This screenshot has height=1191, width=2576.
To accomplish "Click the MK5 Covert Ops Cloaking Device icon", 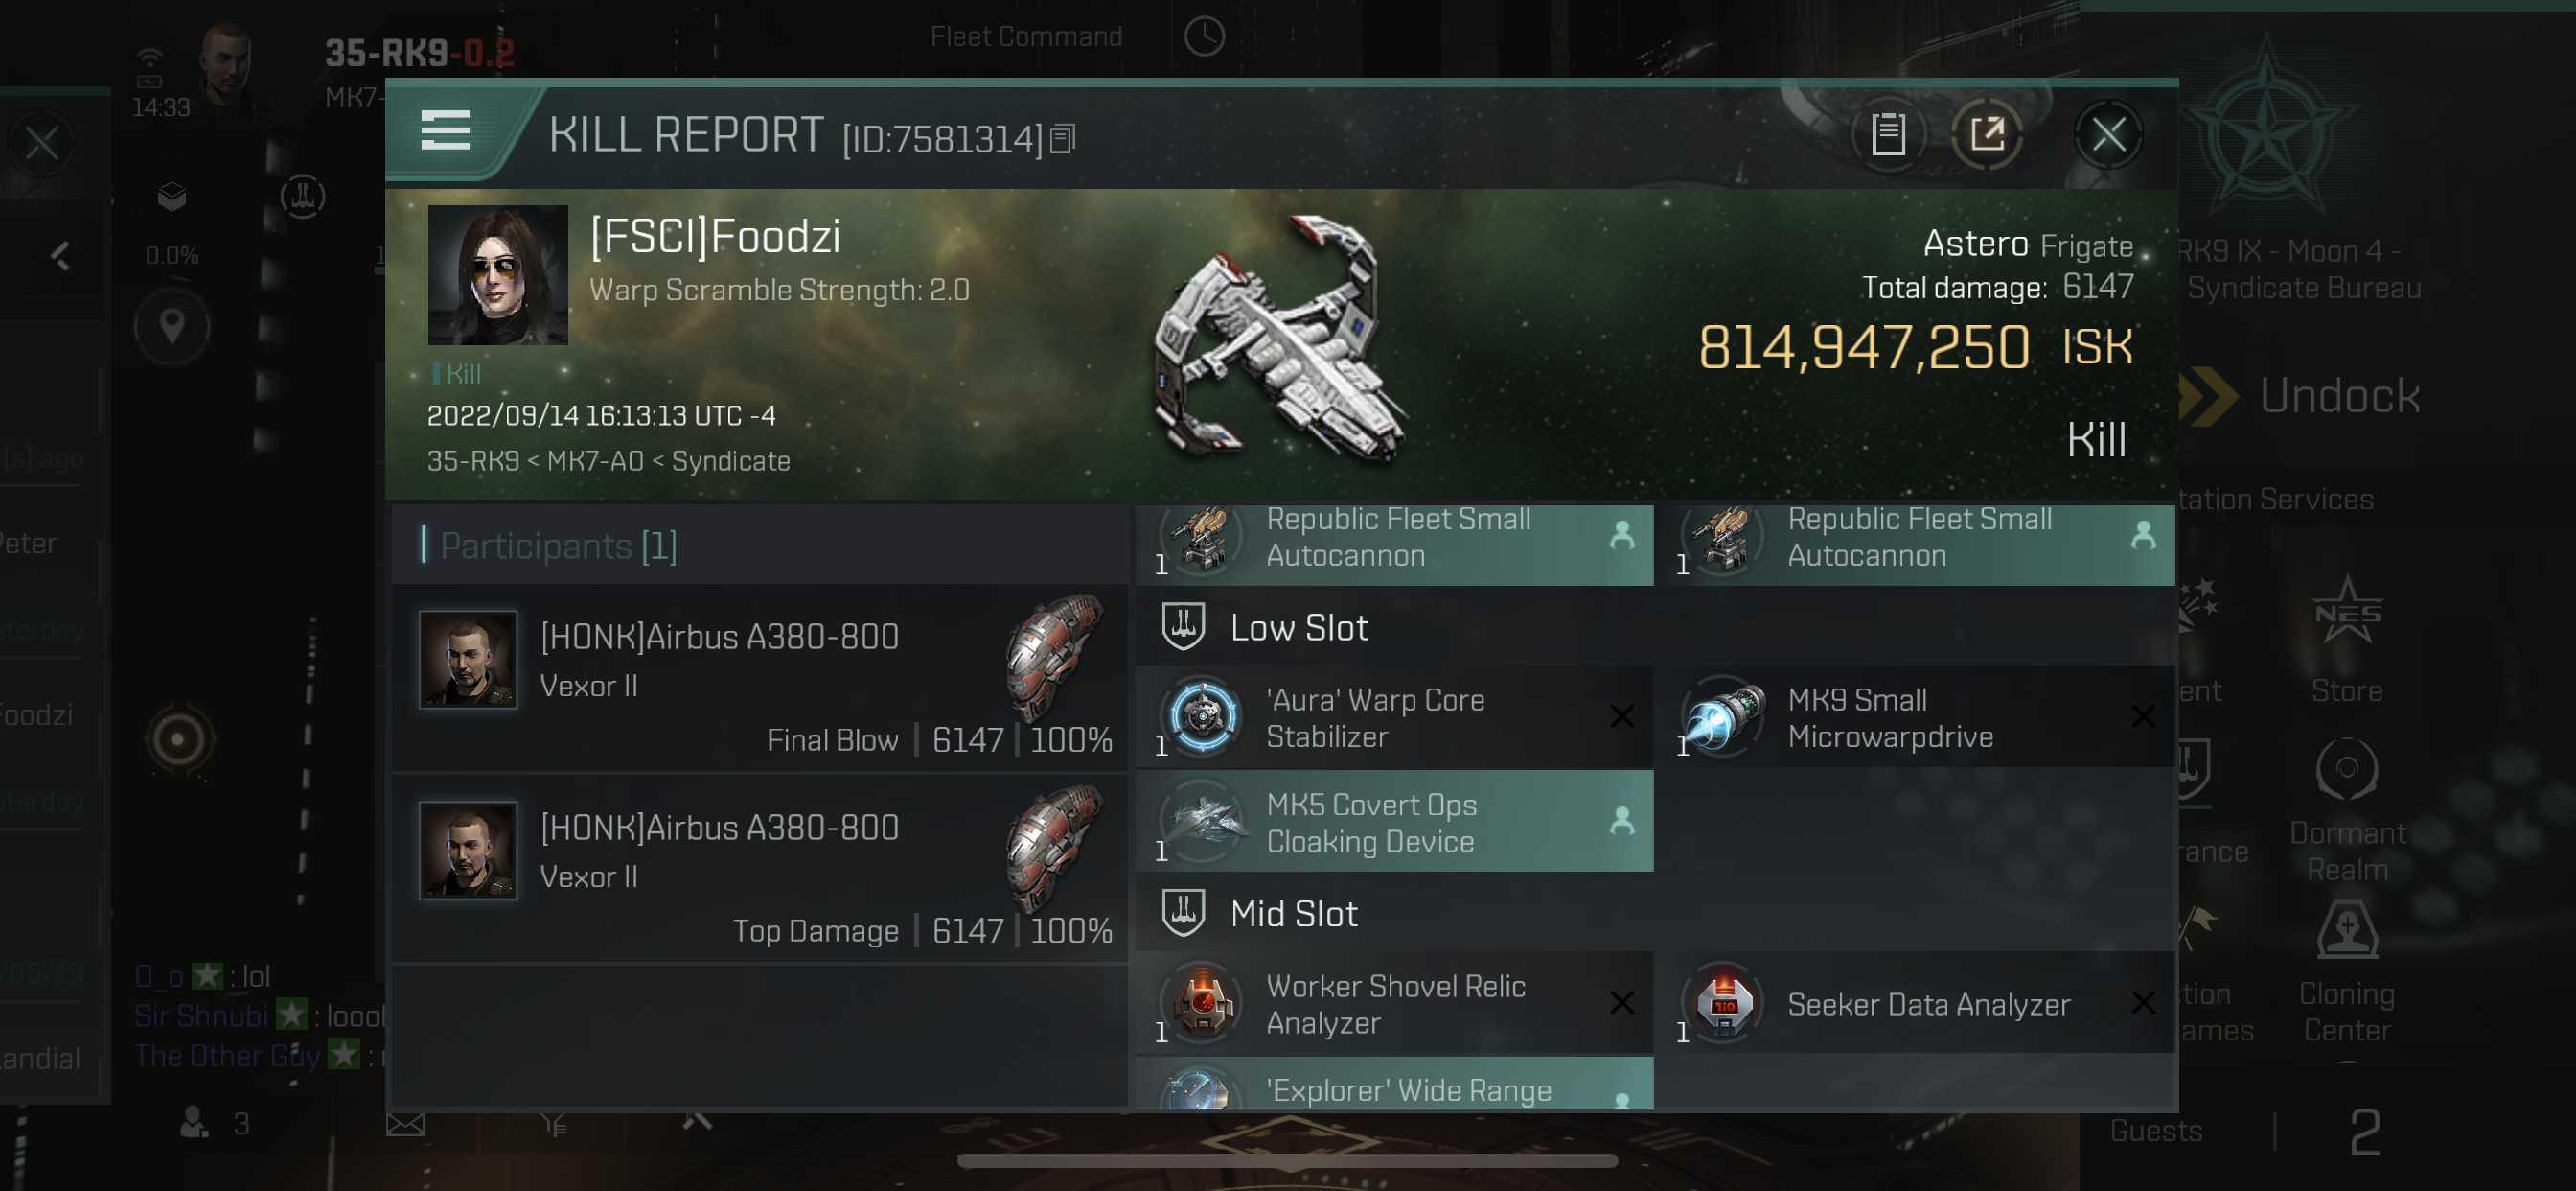I will point(1205,821).
